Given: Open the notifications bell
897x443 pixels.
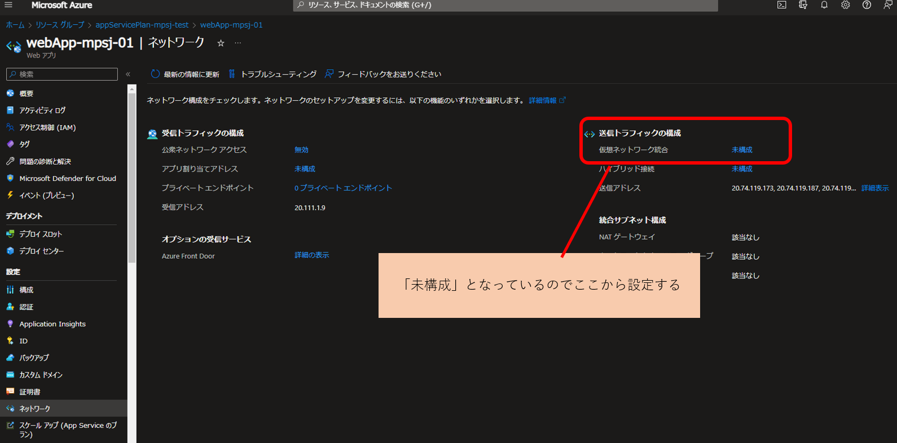Looking at the screenshot, I should click(x=824, y=5).
